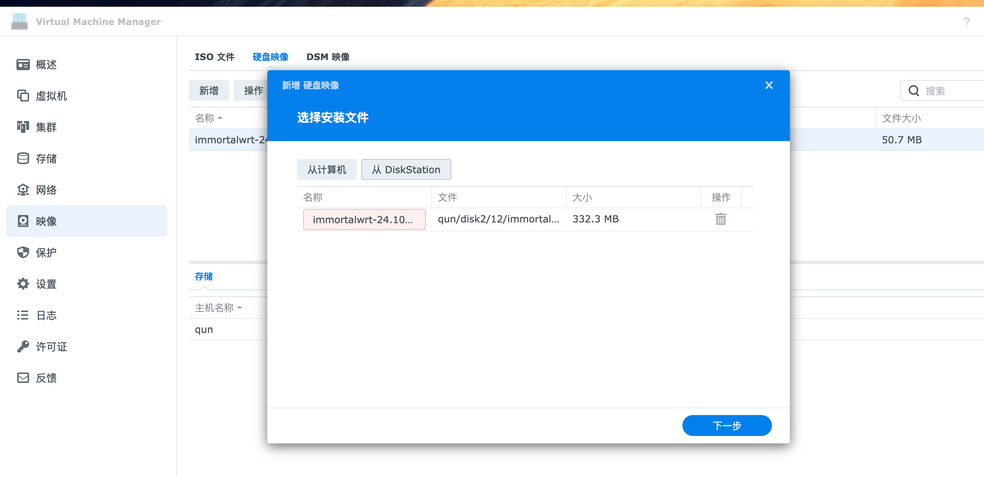Screen dimensions: 984x477
Task: Open the Overview (概述) sidebar item
Action: point(46,65)
